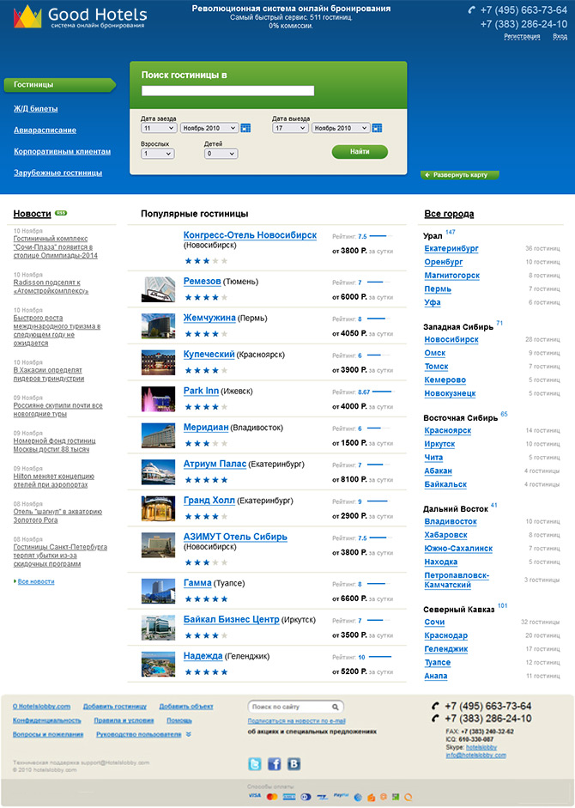The width and height of the screenshot is (575, 808).
Task: Open the VKontakte social icon
Action: (294, 763)
